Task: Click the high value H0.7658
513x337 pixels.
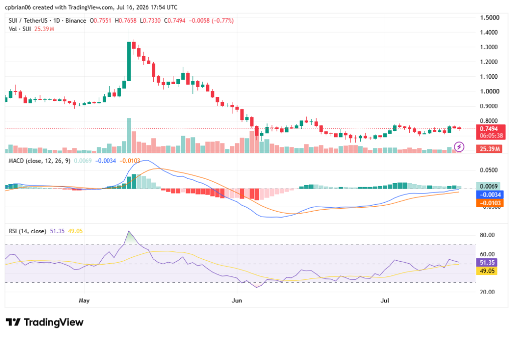Action: (x=126, y=21)
